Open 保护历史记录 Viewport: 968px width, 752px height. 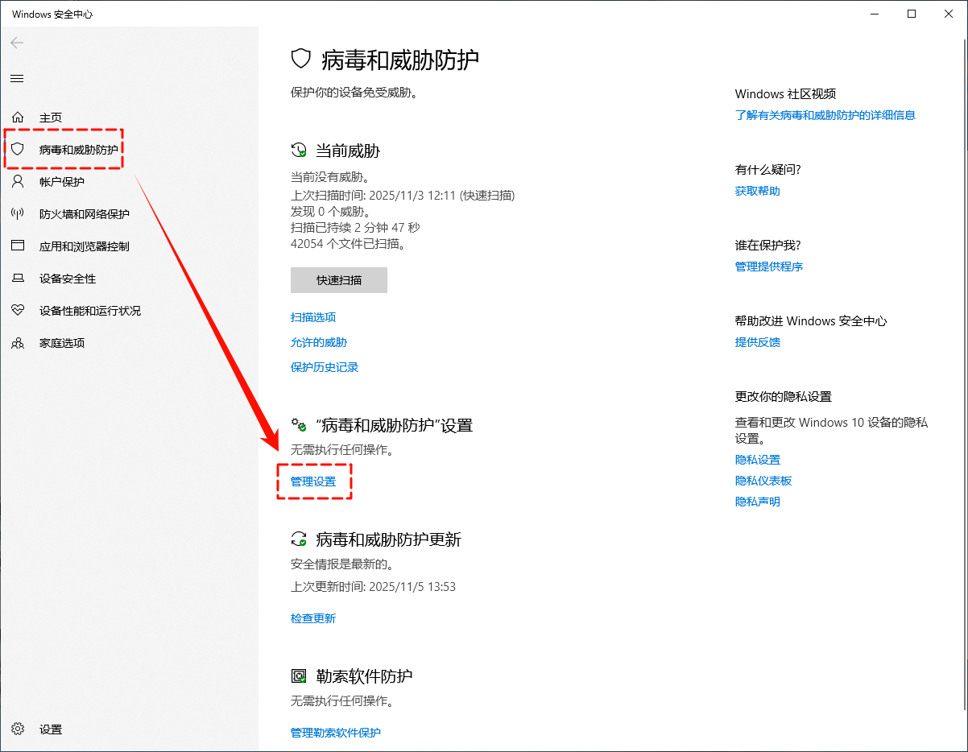[325, 366]
